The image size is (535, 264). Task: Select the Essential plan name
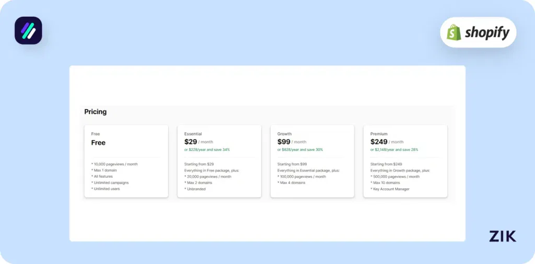pyautogui.click(x=193, y=134)
